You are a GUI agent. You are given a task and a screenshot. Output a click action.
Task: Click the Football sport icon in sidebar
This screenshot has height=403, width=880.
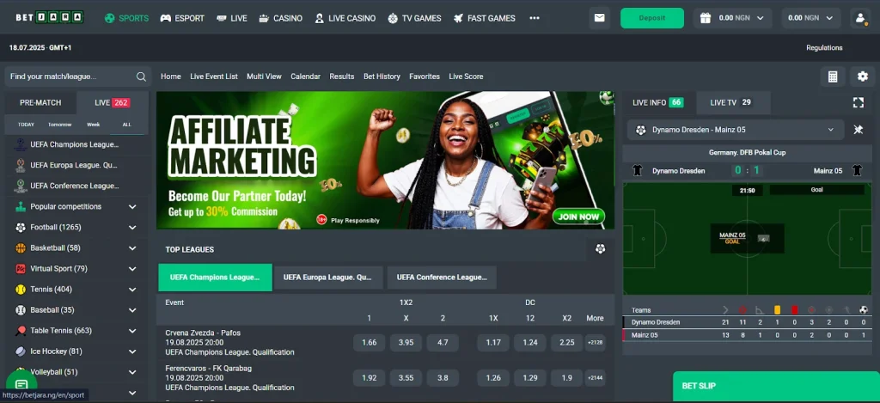click(21, 228)
